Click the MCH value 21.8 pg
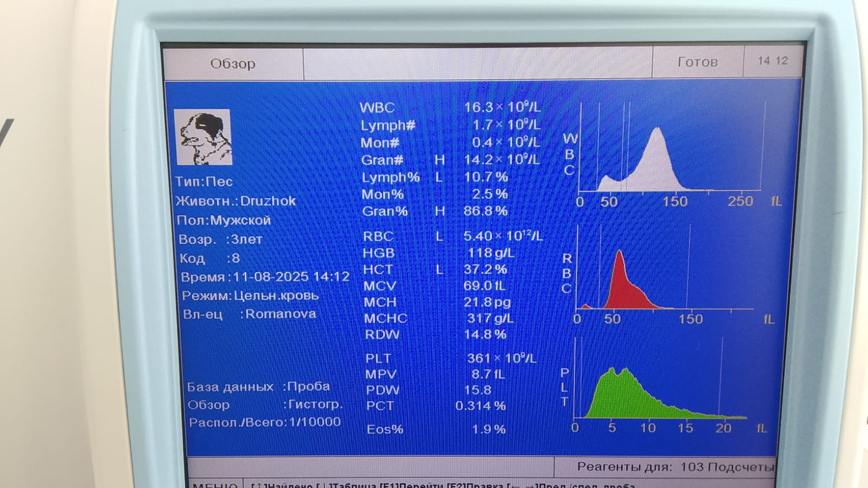Image resolution: width=868 pixels, height=488 pixels. [487, 302]
